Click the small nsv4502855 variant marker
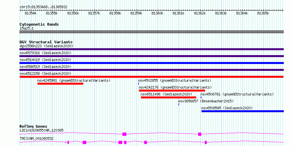This screenshot has width=293, height=146. (139, 84)
